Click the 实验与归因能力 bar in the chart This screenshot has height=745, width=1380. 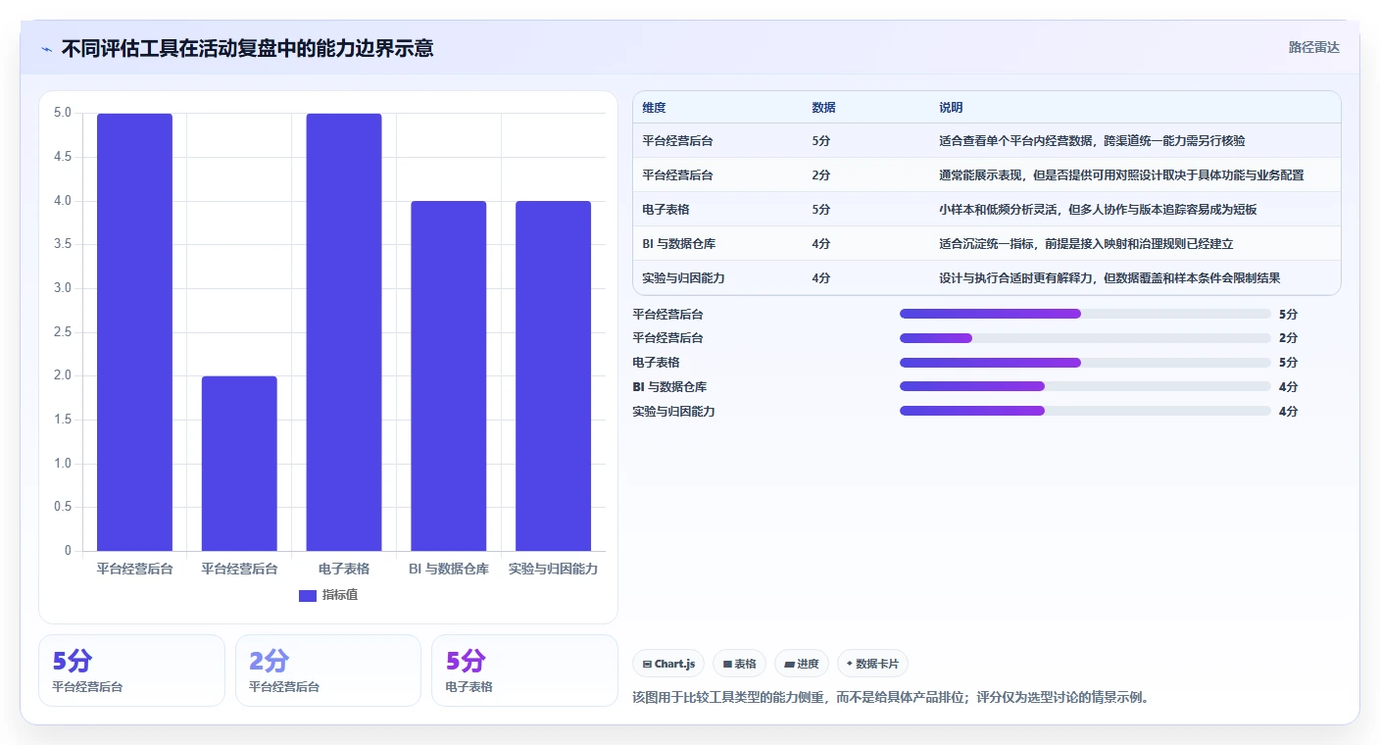click(554, 376)
